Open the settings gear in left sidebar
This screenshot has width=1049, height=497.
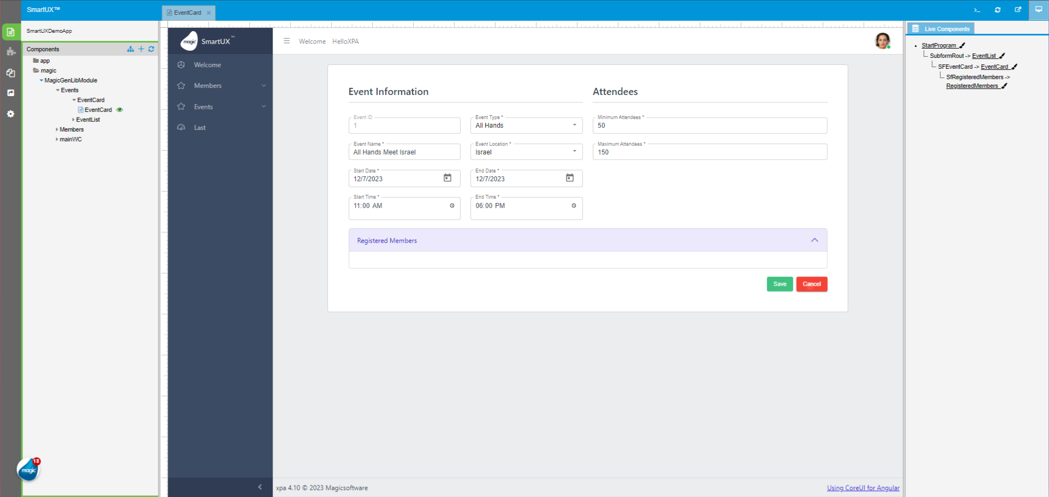click(x=10, y=114)
